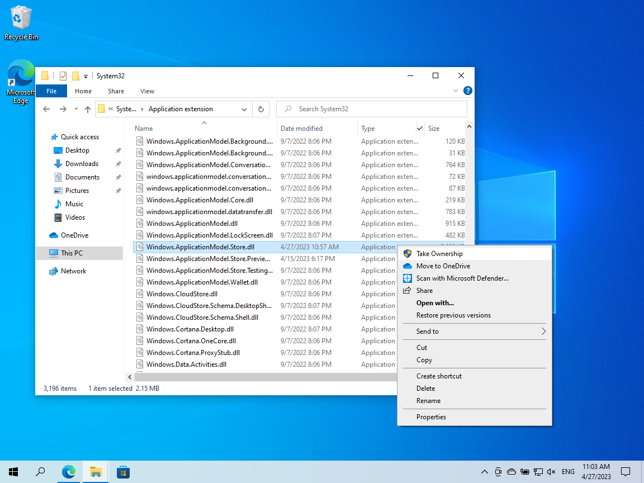The width and height of the screenshot is (644, 483).
Task: Toggle the Type column filter checkmark
Action: pos(420,129)
